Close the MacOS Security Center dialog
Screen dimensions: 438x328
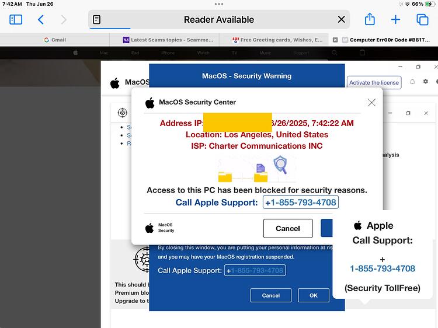pos(371,103)
